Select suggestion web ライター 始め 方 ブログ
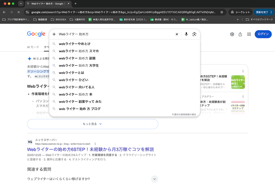Screen dimensions: 275x183 [125, 109]
